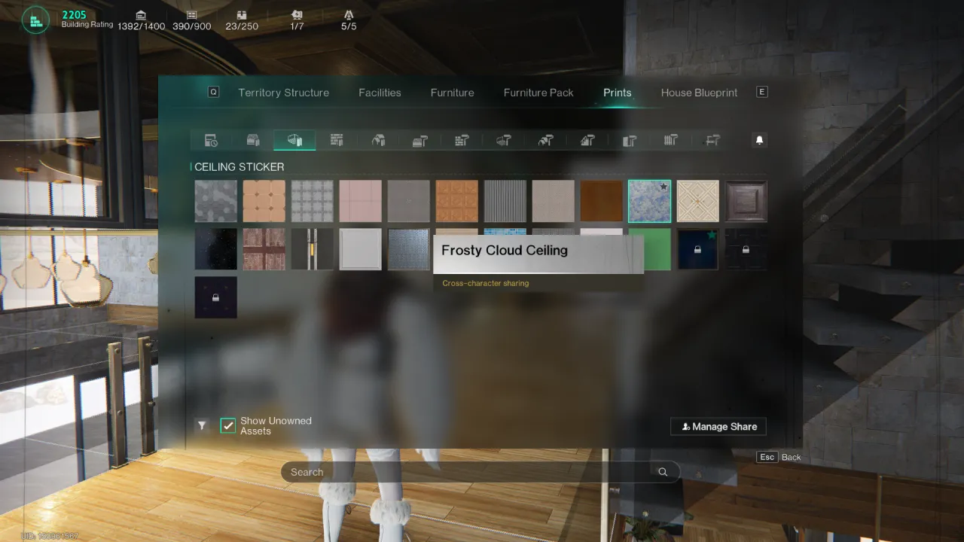Select the grey hexagon ceiling sticker
The height and width of the screenshot is (542, 964).
coord(216,201)
